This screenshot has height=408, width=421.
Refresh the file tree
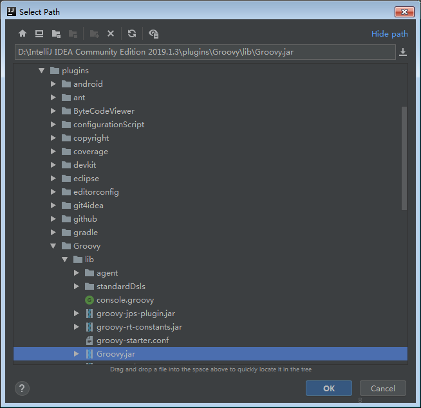click(132, 33)
